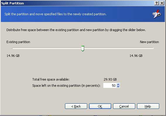Viewport: 166px width, 116px height.
Task: Click 'Space left on the existing partition' label
Action: click(66, 86)
